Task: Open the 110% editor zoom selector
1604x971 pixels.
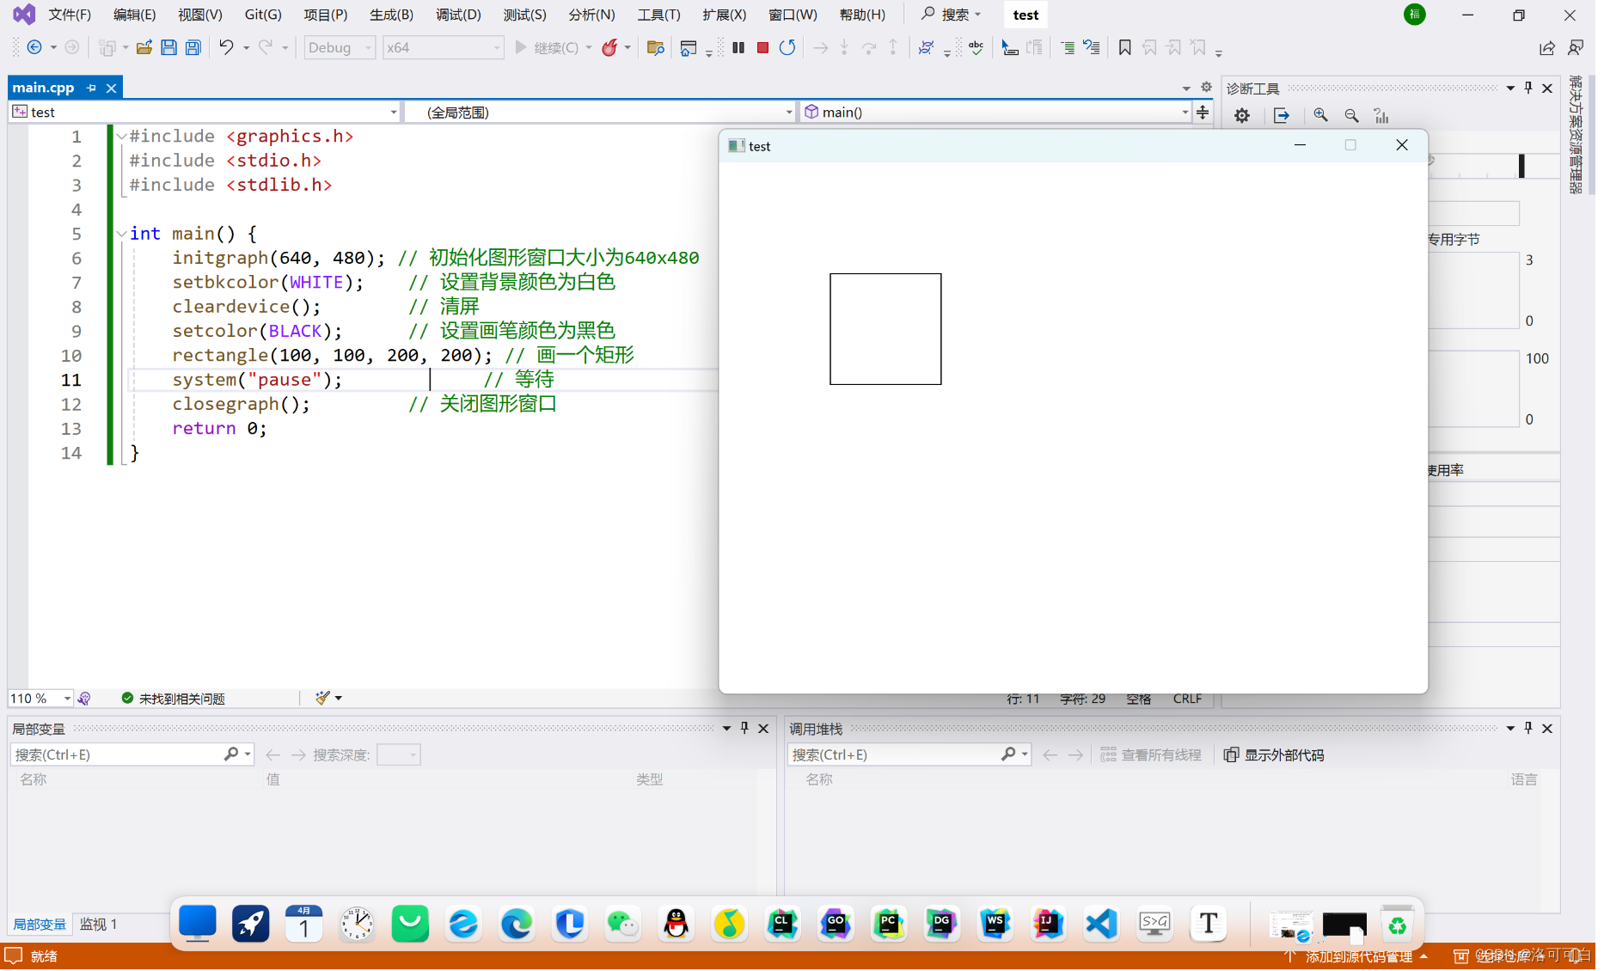Action: [40, 698]
